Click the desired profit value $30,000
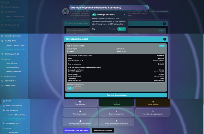Screen dimensions: 204x134 coord(71,51)
